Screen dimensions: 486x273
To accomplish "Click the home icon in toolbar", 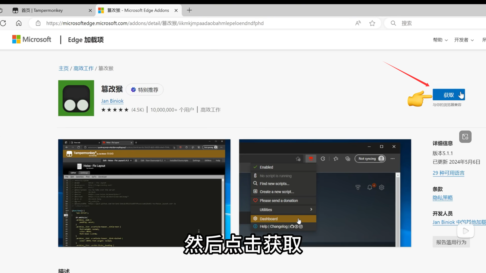I will 19,23.
